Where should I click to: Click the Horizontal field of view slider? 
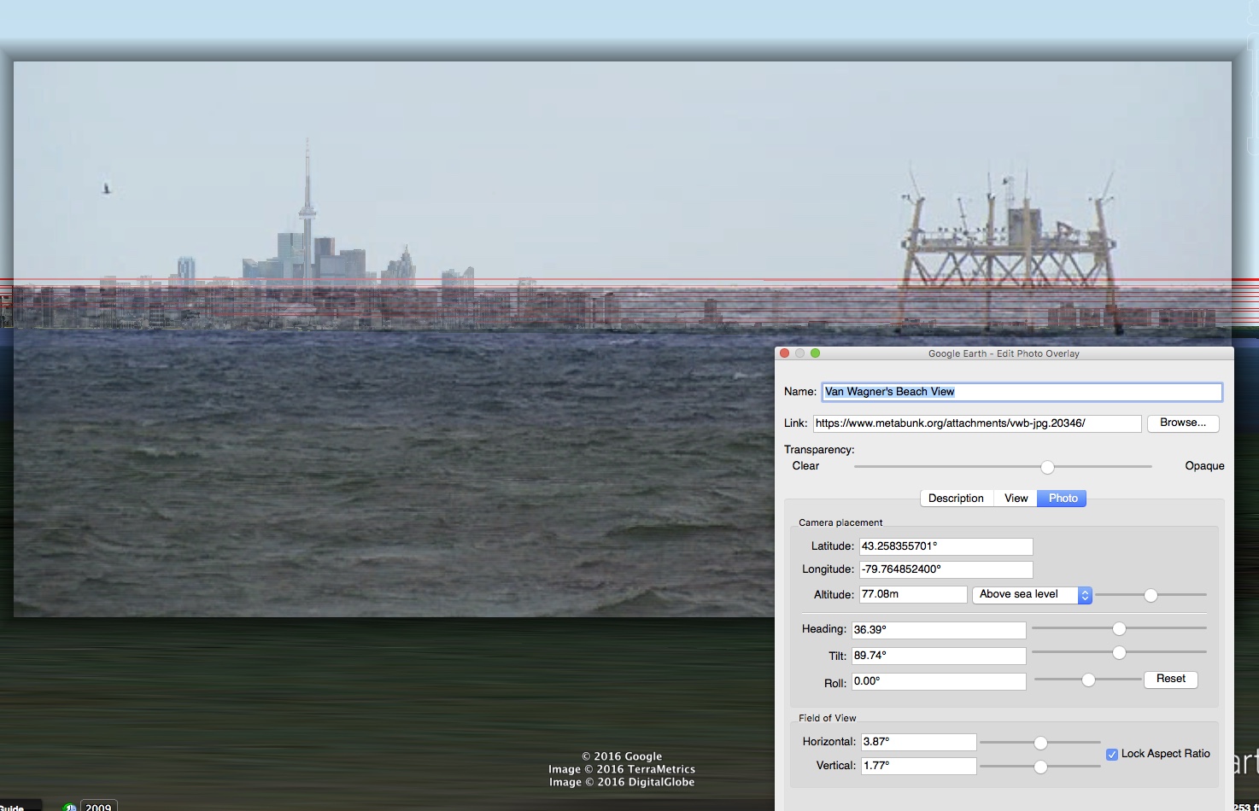point(1040,743)
